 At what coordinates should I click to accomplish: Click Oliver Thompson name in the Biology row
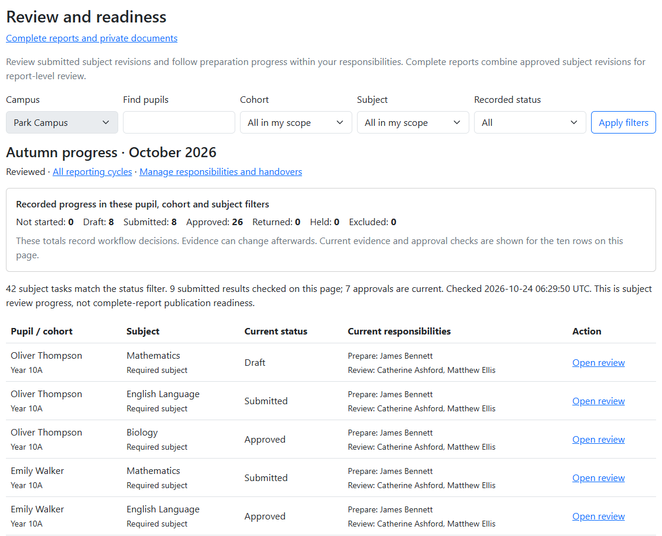47,432
